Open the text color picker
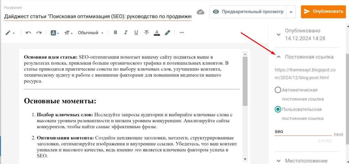The image size is (349, 164). tap(157, 33)
